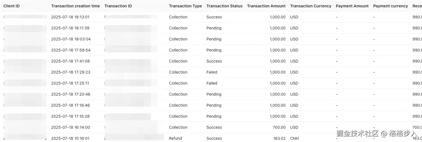Click the 700.00 transaction amount cell
Screen dimensions: 422x142
tap(279, 127)
